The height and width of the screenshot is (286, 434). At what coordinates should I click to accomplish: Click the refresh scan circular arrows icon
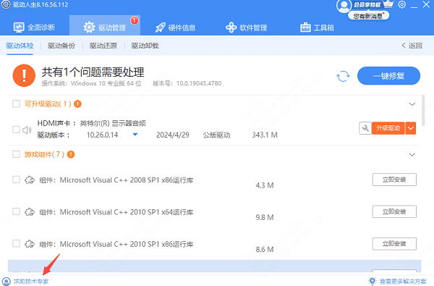click(343, 76)
